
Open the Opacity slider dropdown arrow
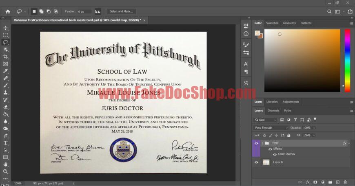314,128
